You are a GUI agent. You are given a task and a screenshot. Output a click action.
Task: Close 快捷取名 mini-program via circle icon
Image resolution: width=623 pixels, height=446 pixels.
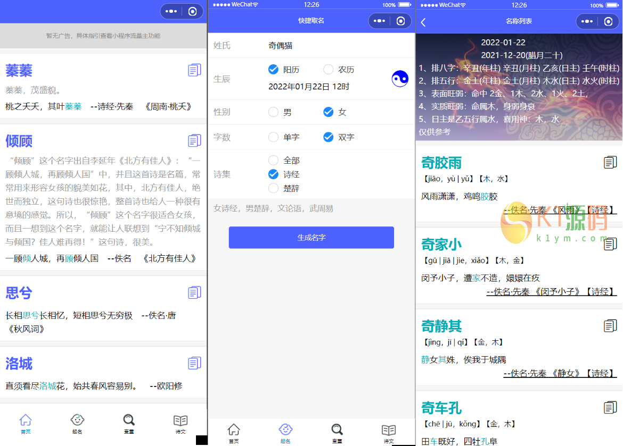tap(401, 21)
